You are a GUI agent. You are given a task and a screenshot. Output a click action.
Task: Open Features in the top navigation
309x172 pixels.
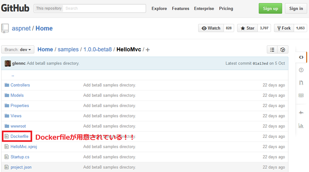point(180,9)
